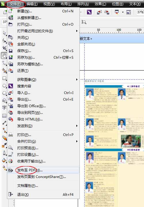Select the Text tool
The width and height of the screenshot is (144, 207).
pyautogui.click(x=4, y=108)
